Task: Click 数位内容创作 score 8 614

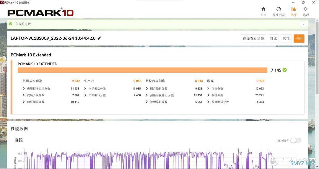Action: [x=199, y=81]
